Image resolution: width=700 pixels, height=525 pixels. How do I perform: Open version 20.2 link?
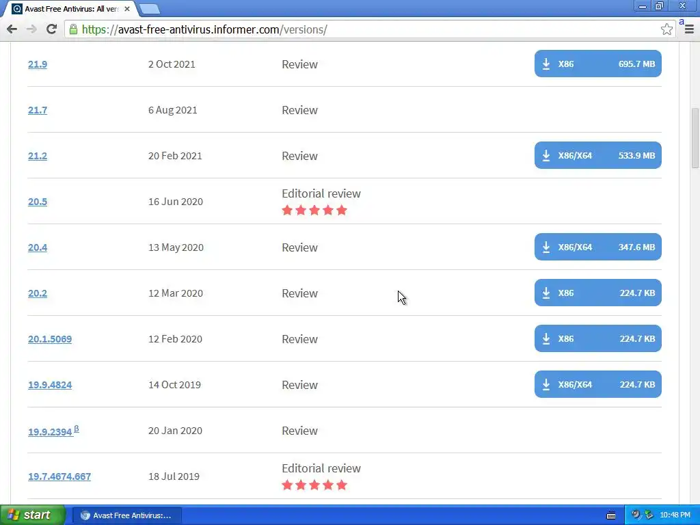click(x=38, y=293)
